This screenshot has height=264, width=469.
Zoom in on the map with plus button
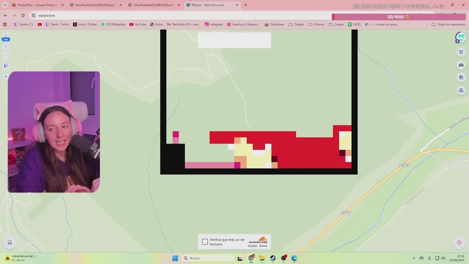point(5,47)
